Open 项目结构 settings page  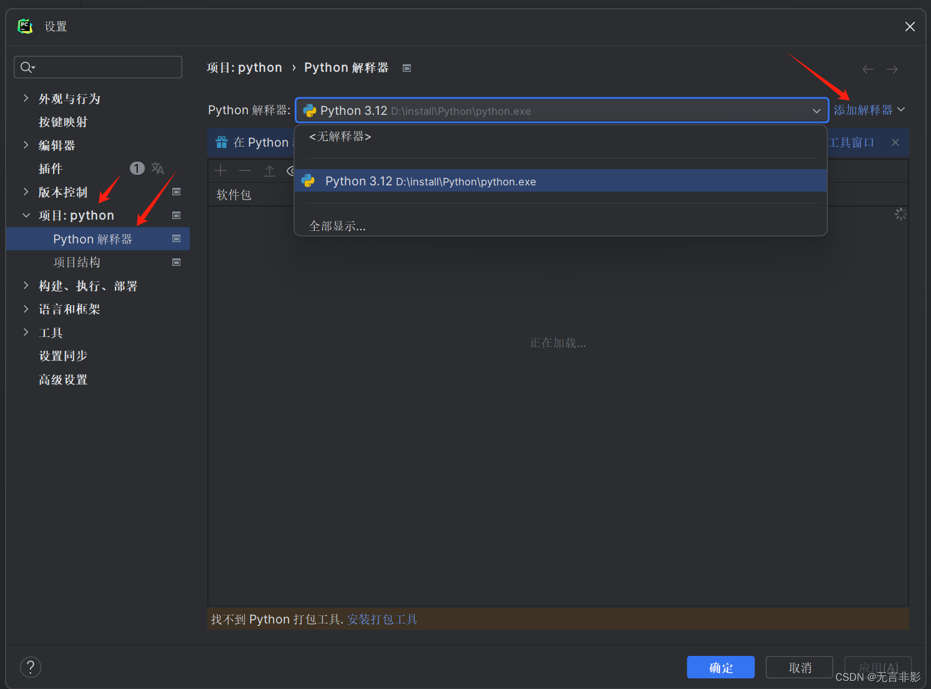point(77,262)
